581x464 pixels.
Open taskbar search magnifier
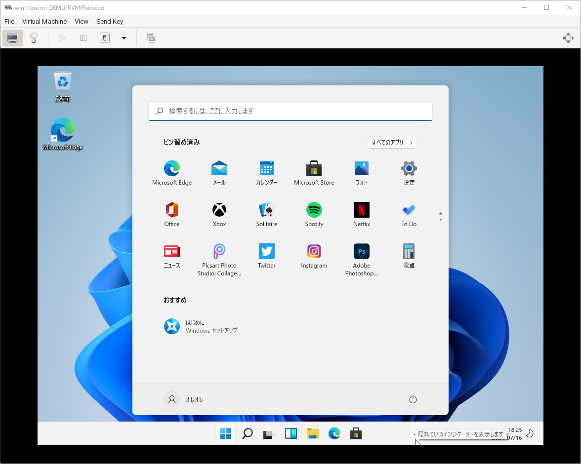coord(247,433)
